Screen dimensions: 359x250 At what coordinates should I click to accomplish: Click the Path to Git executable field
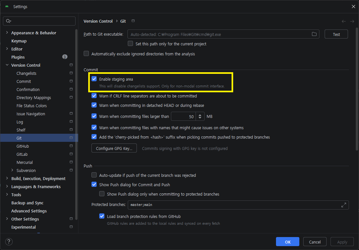click(x=223, y=34)
